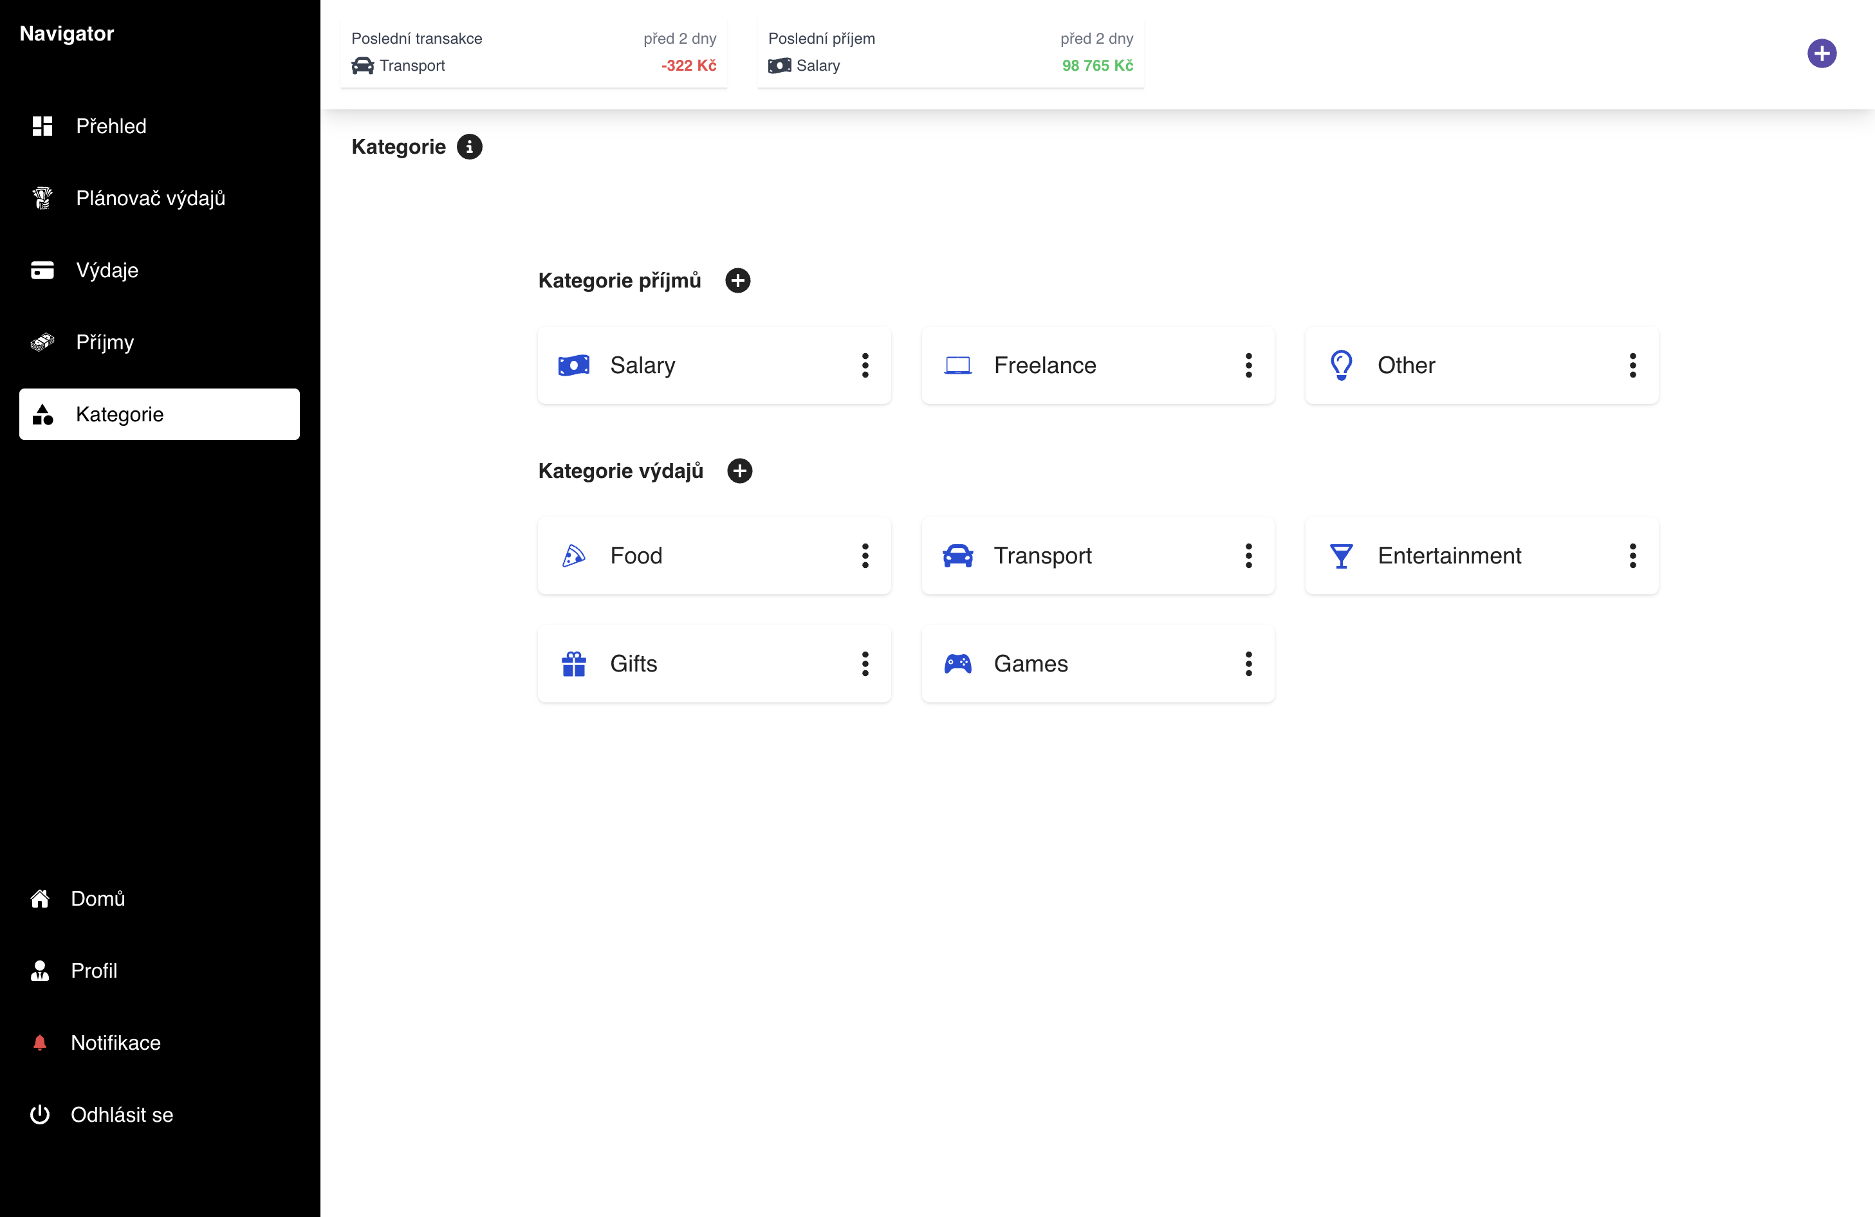The width and height of the screenshot is (1875, 1217).
Task: Click the Gifts category gift icon
Action: (573, 664)
